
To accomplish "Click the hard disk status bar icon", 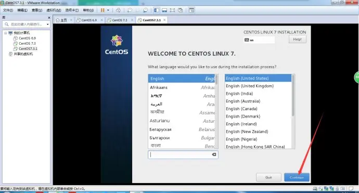I will point(315,189).
